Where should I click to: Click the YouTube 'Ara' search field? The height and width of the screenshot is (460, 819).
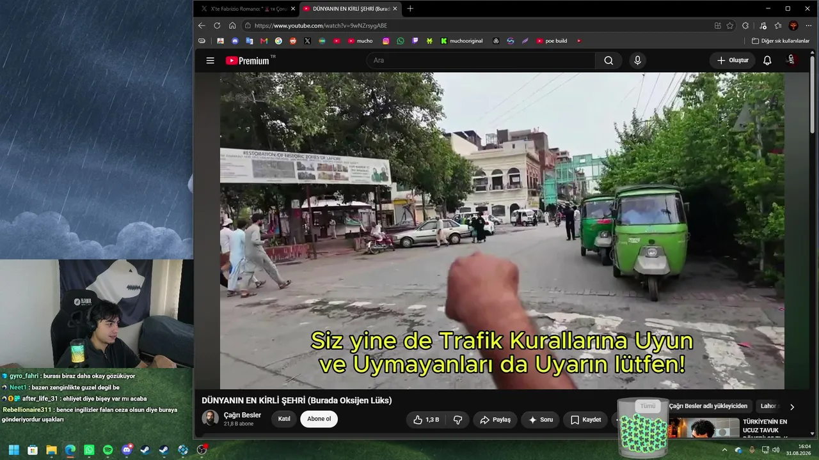point(481,61)
